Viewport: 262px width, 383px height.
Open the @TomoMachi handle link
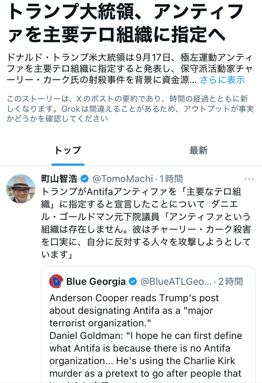tap(122, 179)
